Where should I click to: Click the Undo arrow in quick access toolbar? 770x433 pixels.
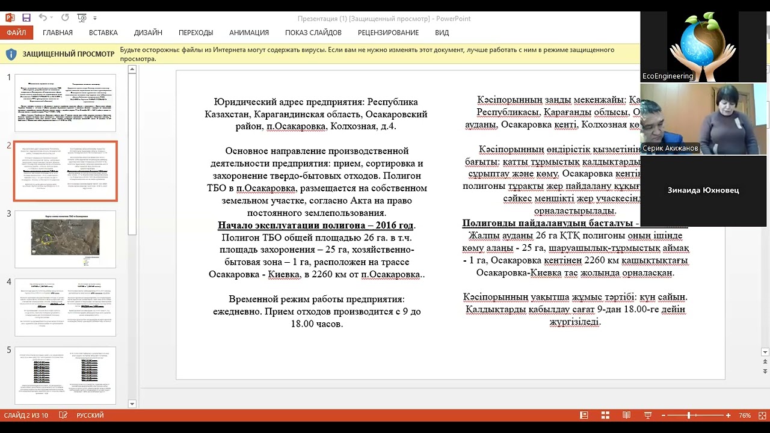pos(43,18)
